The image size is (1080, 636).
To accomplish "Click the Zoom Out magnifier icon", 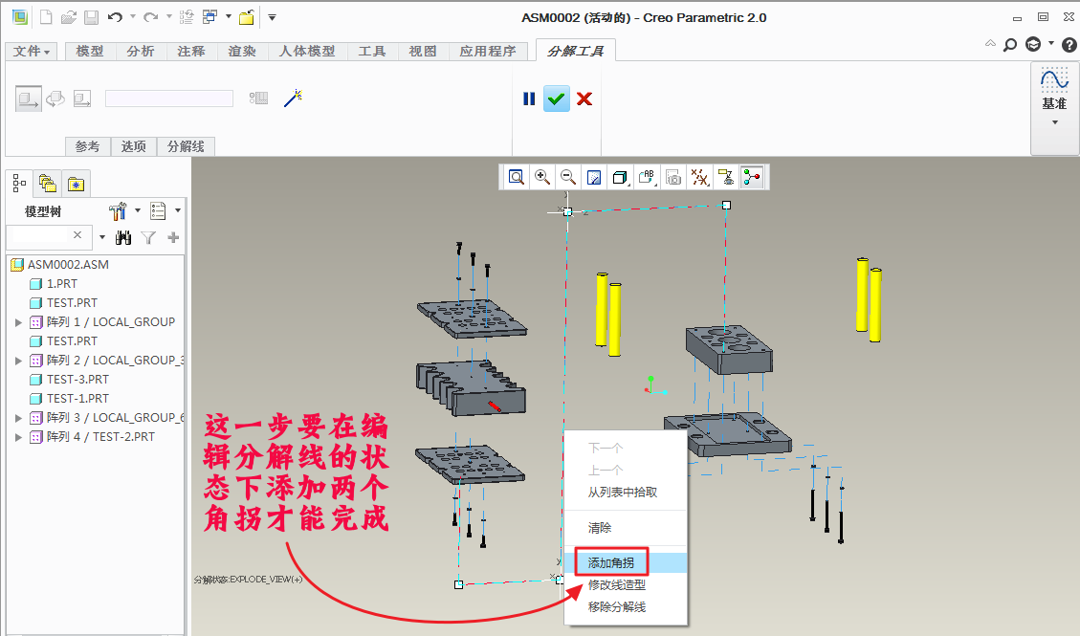I will coord(568,177).
